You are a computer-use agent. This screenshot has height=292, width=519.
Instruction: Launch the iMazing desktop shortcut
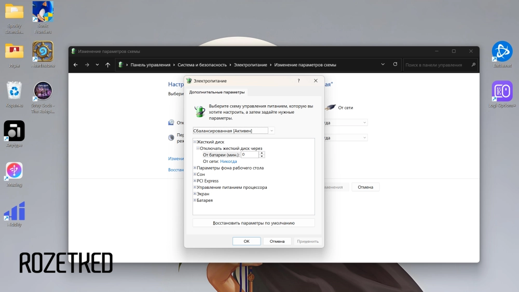(14, 171)
